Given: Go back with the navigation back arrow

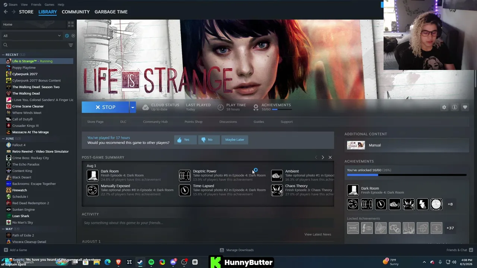Looking at the screenshot, I should click(6, 12).
